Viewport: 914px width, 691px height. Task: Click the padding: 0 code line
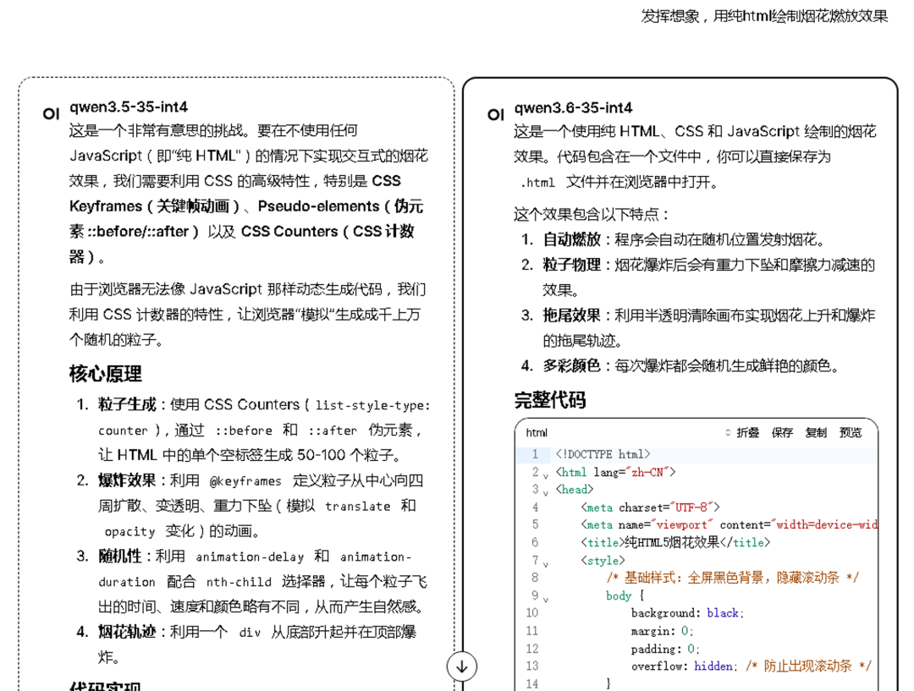pos(665,649)
